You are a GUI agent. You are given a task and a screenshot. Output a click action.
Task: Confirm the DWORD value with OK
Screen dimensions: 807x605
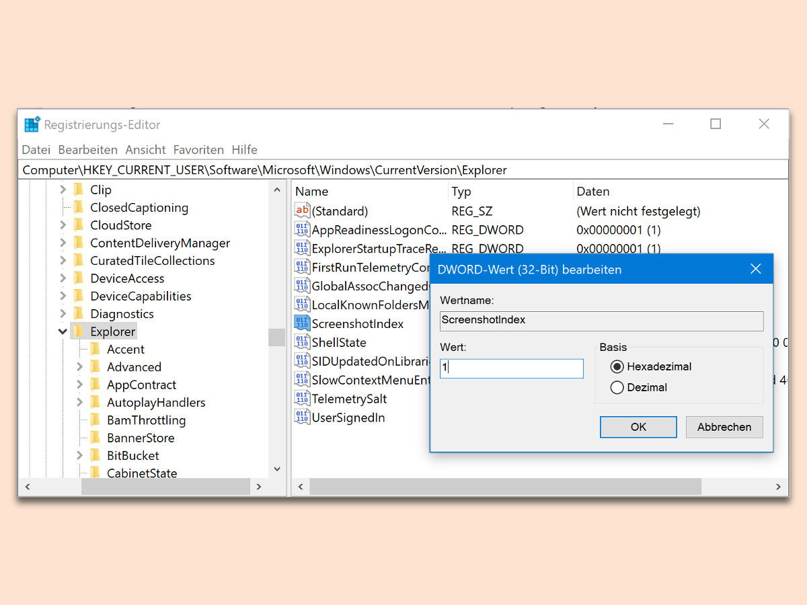(638, 427)
